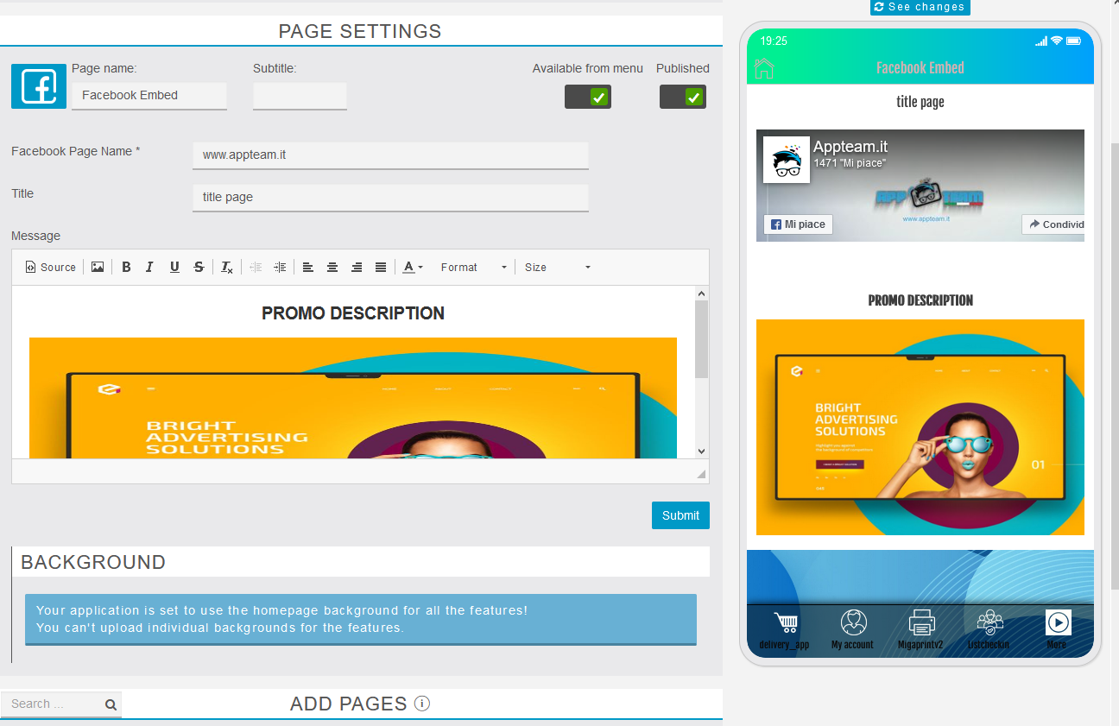Click the See changes button
The height and width of the screenshot is (726, 1119).
920,7
